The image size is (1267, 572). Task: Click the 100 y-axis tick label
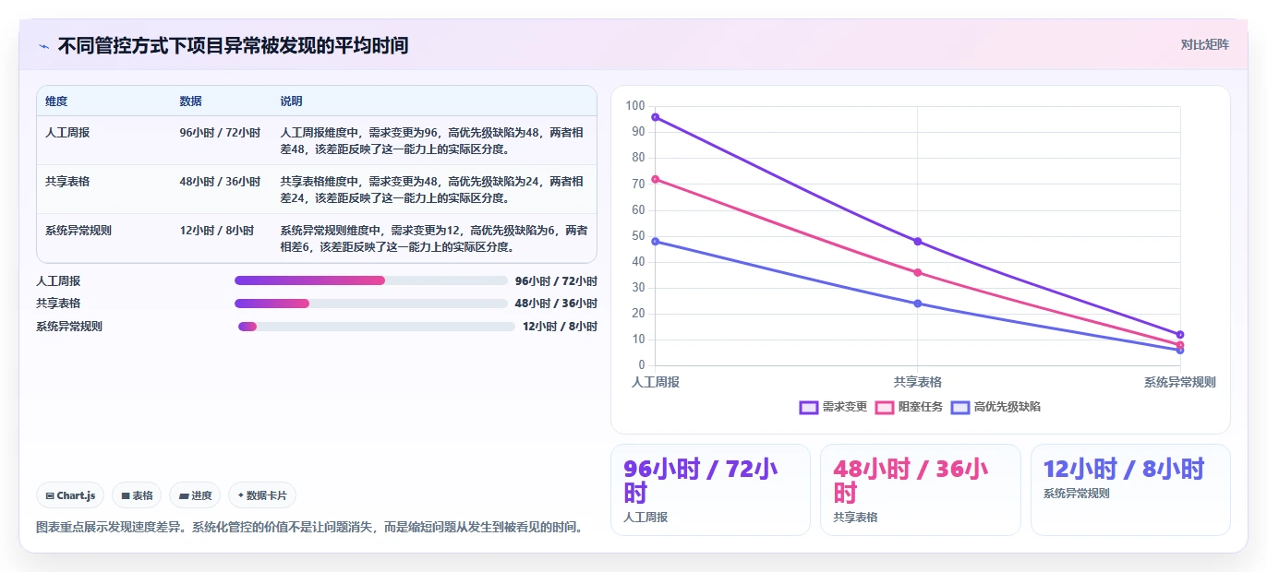(x=635, y=106)
